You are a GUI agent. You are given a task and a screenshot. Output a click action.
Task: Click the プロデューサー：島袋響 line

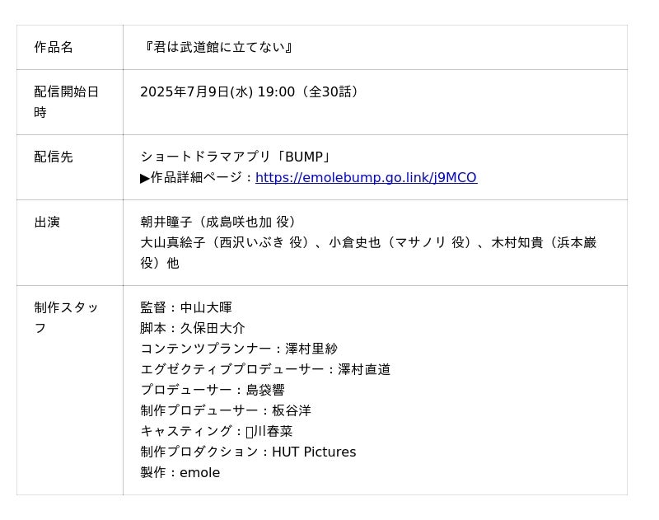tap(213, 390)
